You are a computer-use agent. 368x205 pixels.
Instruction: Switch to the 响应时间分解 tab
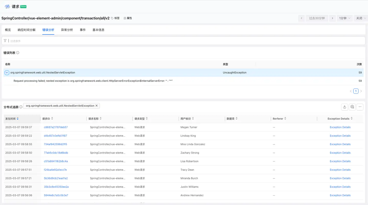[x=27, y=30]
